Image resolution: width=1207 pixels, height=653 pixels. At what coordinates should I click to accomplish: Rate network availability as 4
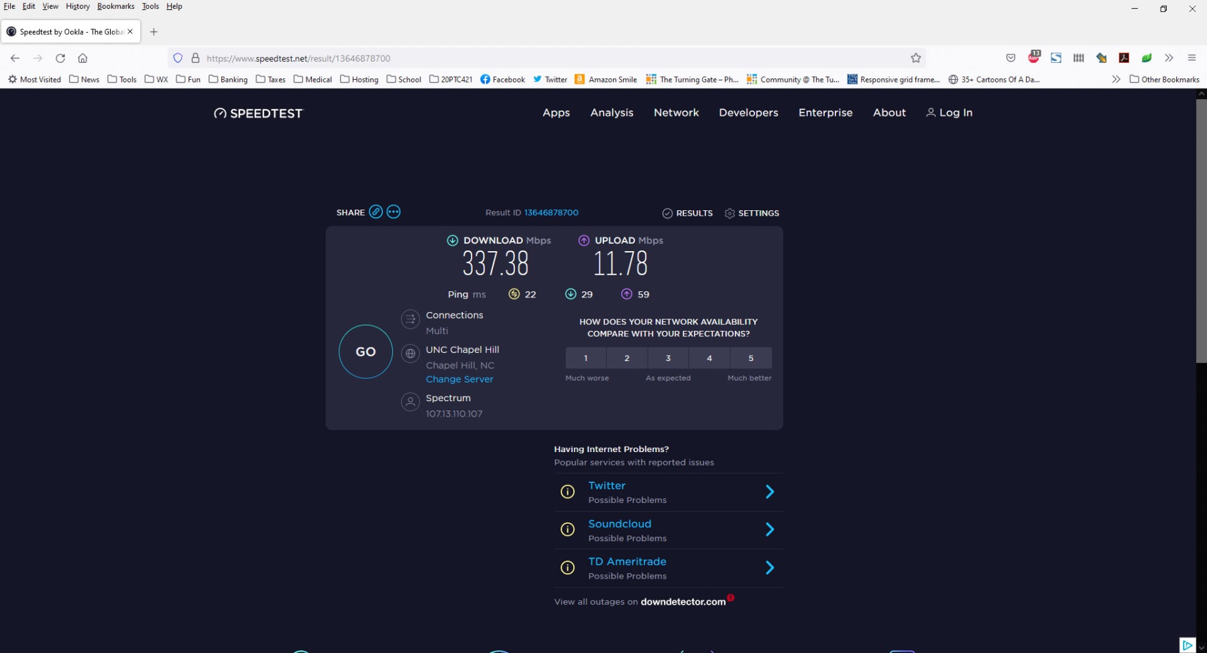[x=709, y=358]
